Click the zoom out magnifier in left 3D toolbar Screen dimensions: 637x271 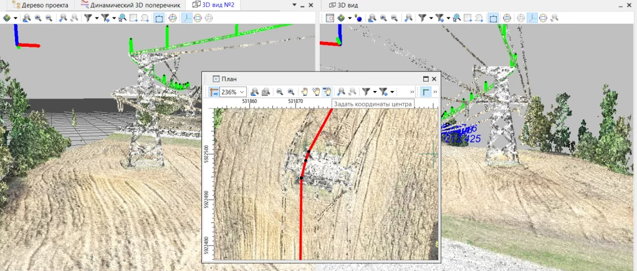pyautogui.click(x=48, y=18)
